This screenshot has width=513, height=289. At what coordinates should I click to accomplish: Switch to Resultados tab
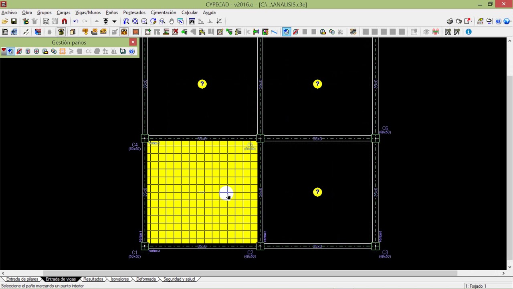click(93, 279)
